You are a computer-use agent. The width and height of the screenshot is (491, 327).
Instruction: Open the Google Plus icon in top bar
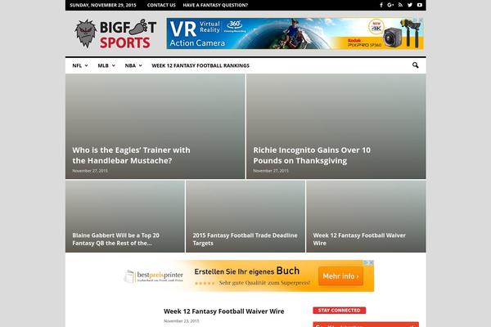tap(390, 5)
